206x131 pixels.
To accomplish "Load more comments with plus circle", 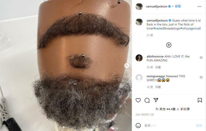I will tap(169, 45).
